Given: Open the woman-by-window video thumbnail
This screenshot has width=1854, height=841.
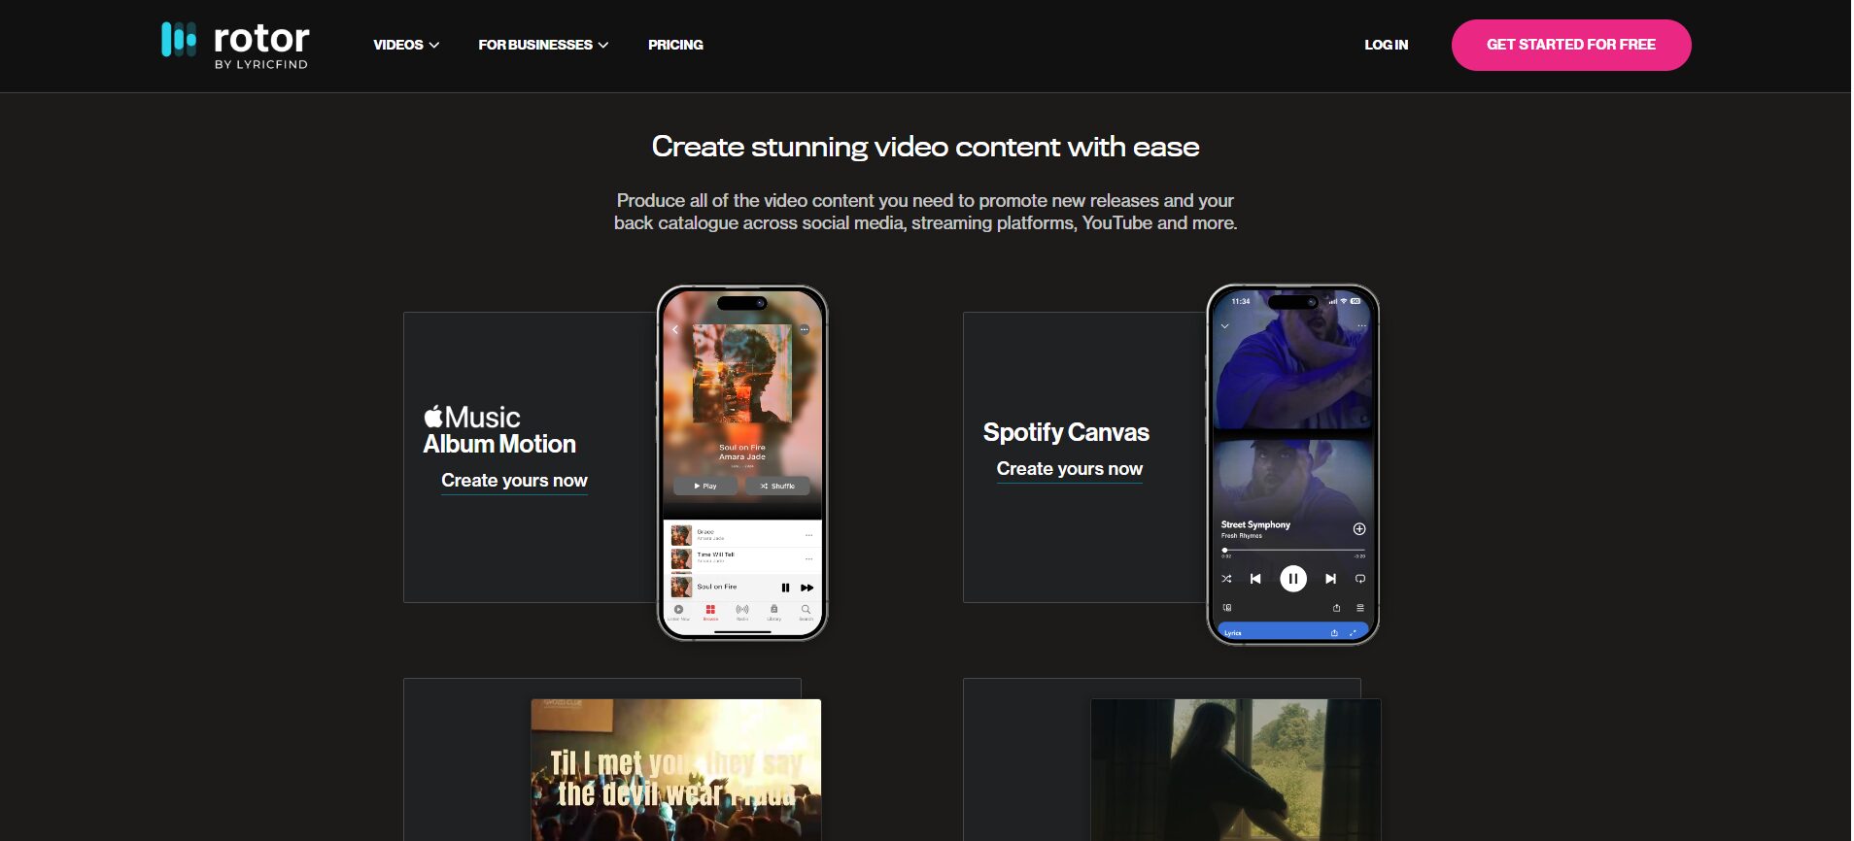Looking at the screenshot, I should point(1236,770).
